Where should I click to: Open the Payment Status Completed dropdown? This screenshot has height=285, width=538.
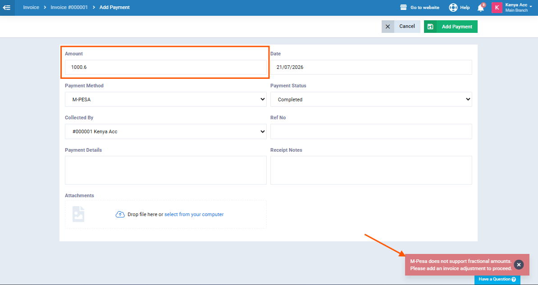pyautogui.click(x=371, y=100)
